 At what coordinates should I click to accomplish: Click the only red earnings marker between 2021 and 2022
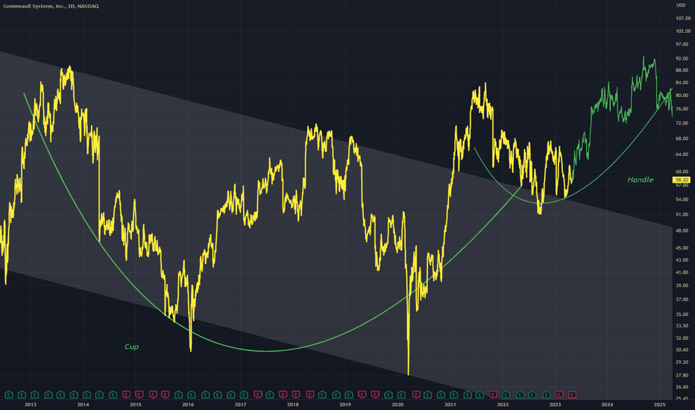click(x=494, y=394)
